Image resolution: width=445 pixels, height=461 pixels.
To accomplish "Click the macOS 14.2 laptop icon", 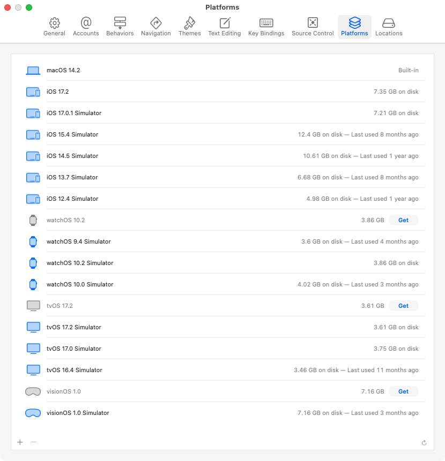I will [33, 71].
